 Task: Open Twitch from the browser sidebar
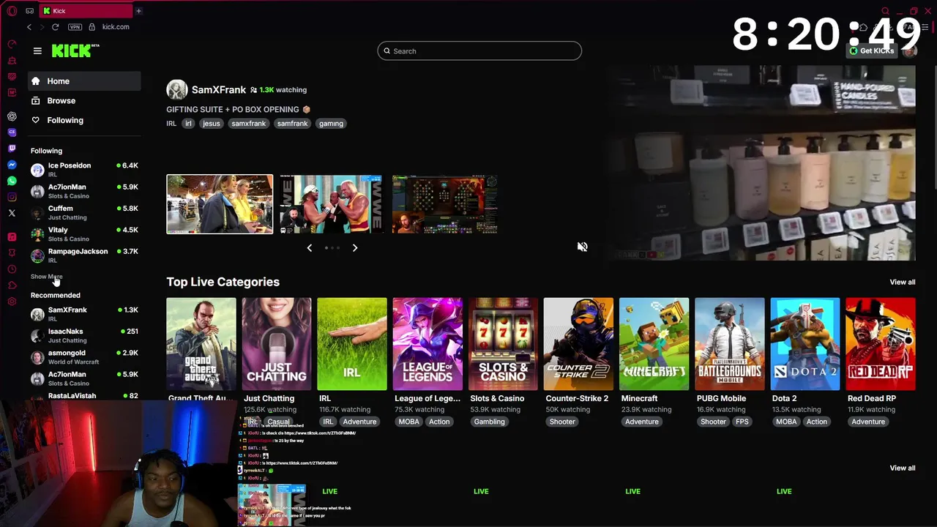[x=12, y=149]
